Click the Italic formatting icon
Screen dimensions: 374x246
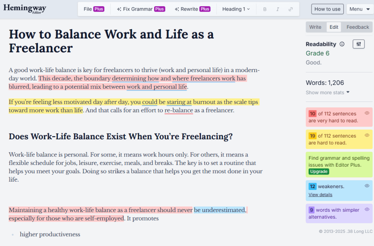point(278,9)
